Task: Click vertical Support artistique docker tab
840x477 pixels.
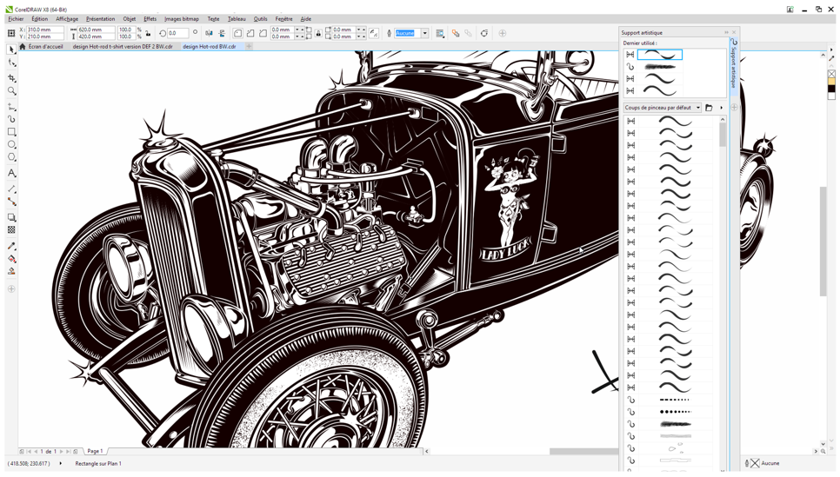Action: 734,64
